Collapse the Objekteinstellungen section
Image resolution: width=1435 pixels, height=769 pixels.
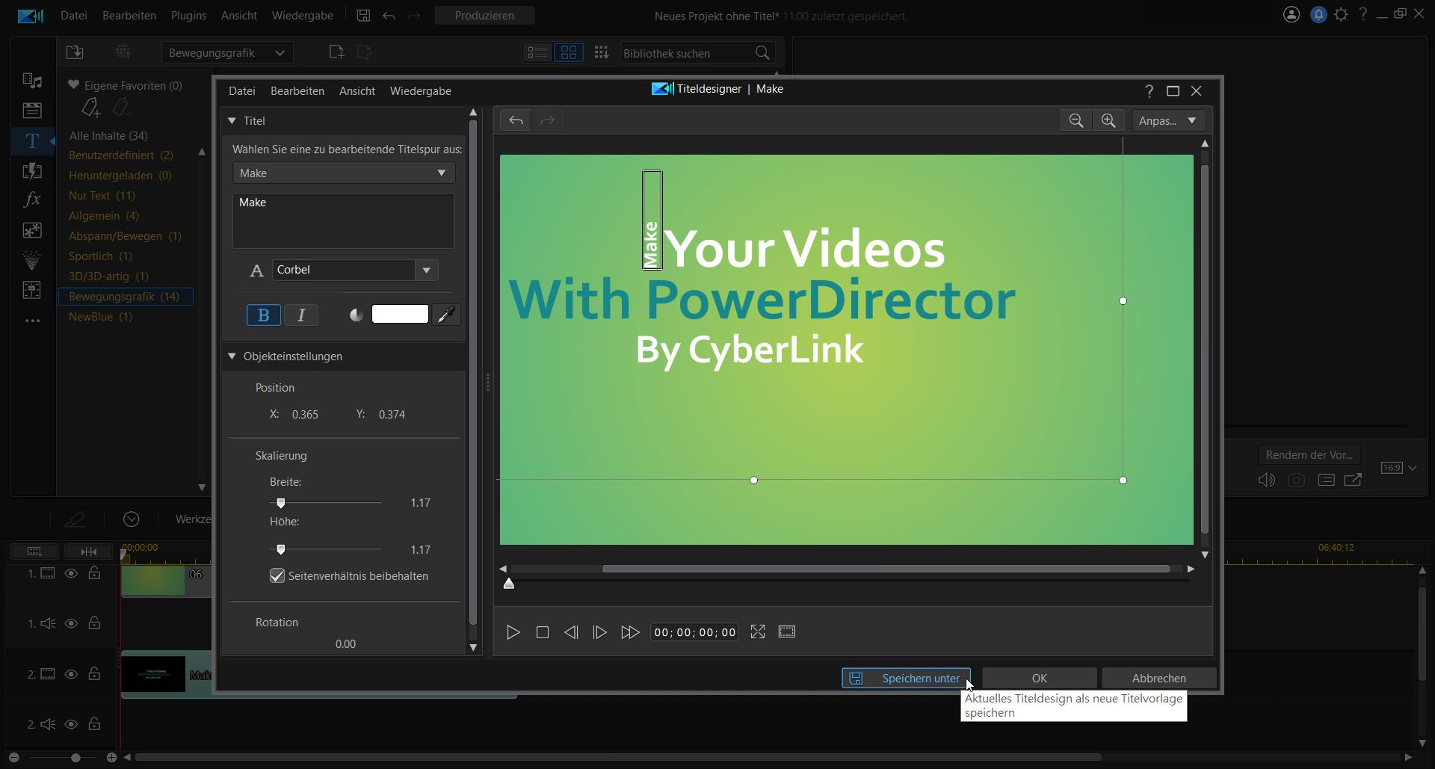click(232, 356)
